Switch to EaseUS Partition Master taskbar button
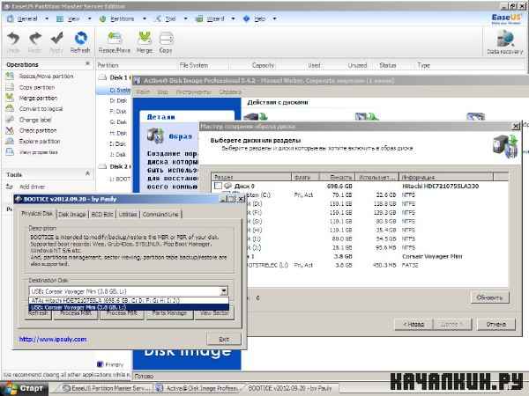 coord(107,388)
